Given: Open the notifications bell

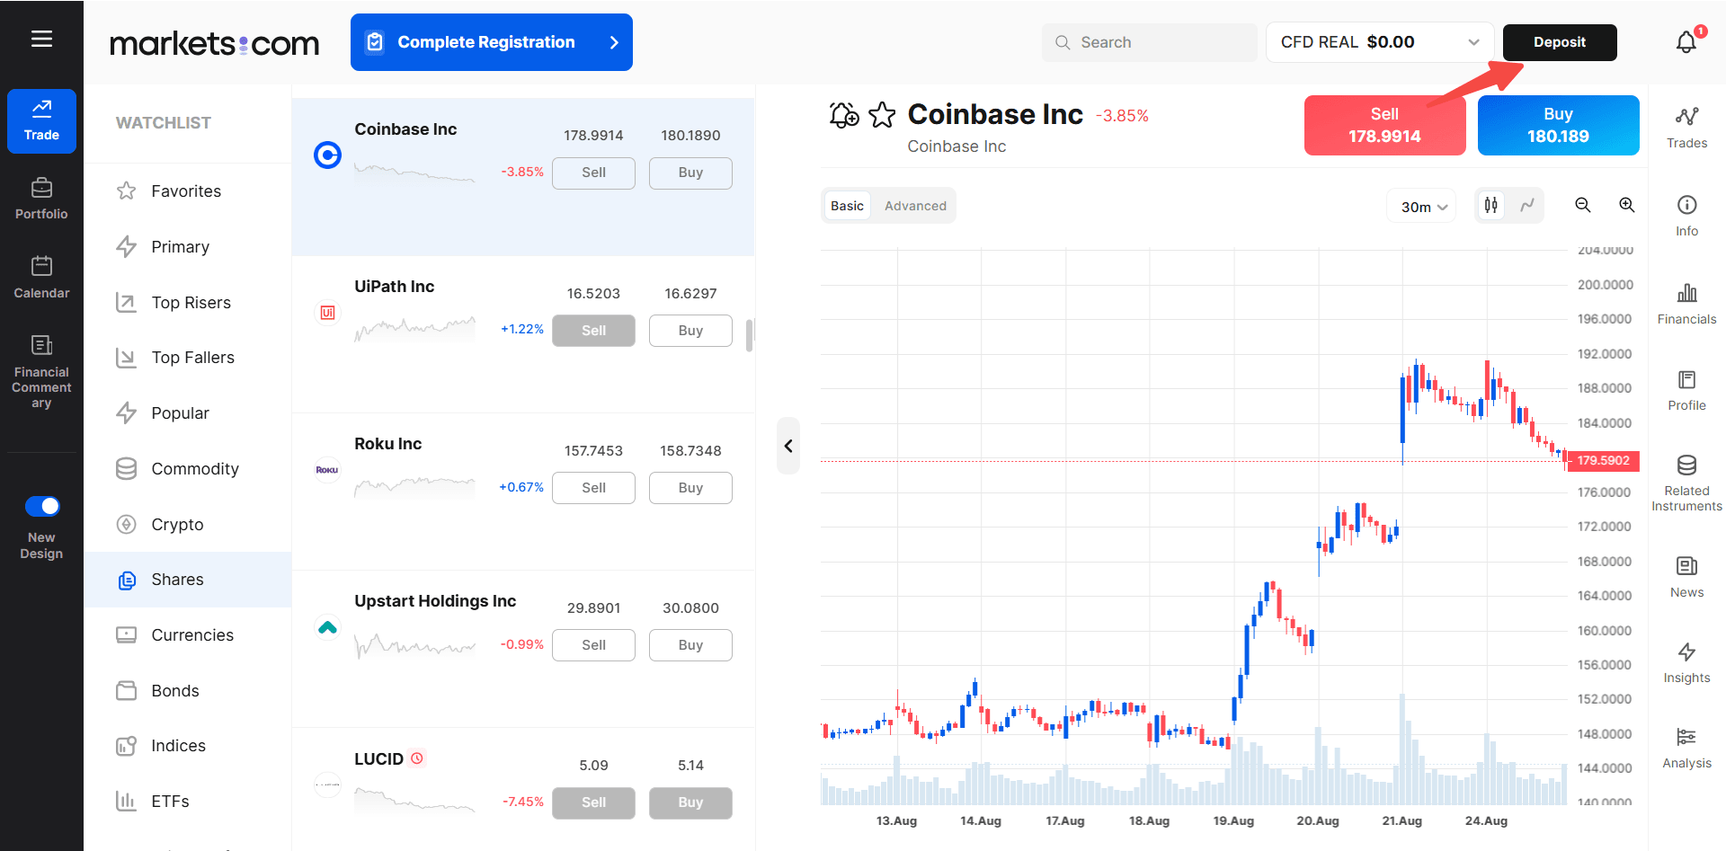Looking at the screenshot, I should pos(1686,41).
